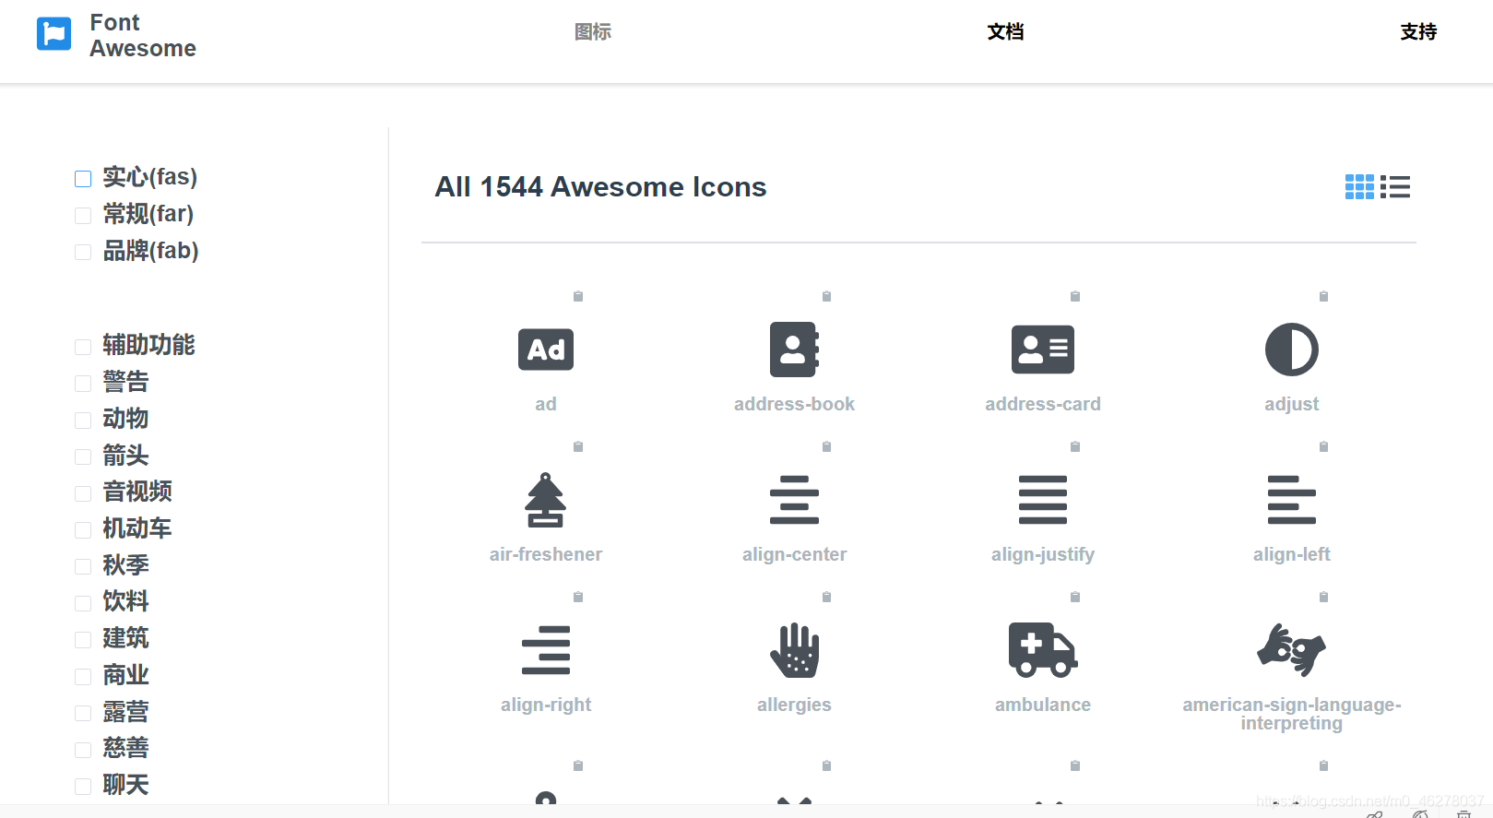Check the 动物 category filter
The height and width of the screenshot is (818, 1493).
pos(83,421)
